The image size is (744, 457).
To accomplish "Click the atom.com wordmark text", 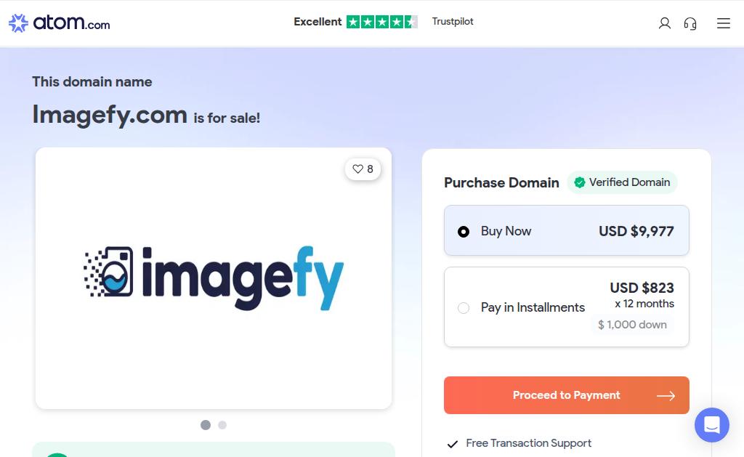I will coord(71,23).
